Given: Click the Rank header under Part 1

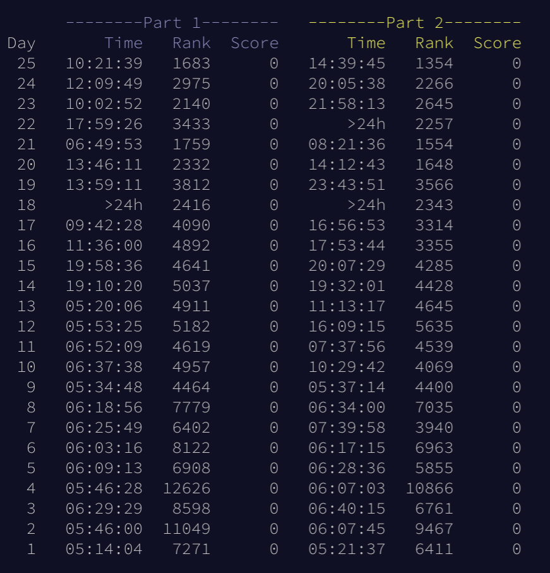Looking at the screenshot, I should tap(191, 43).
